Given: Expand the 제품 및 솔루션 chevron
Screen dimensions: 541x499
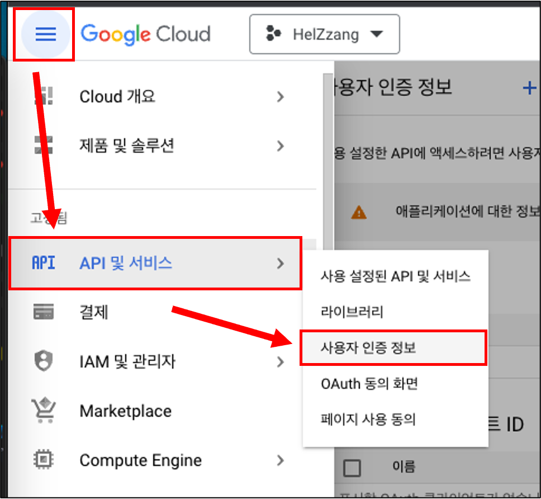Looking at the screenshot, I should 280,146.
